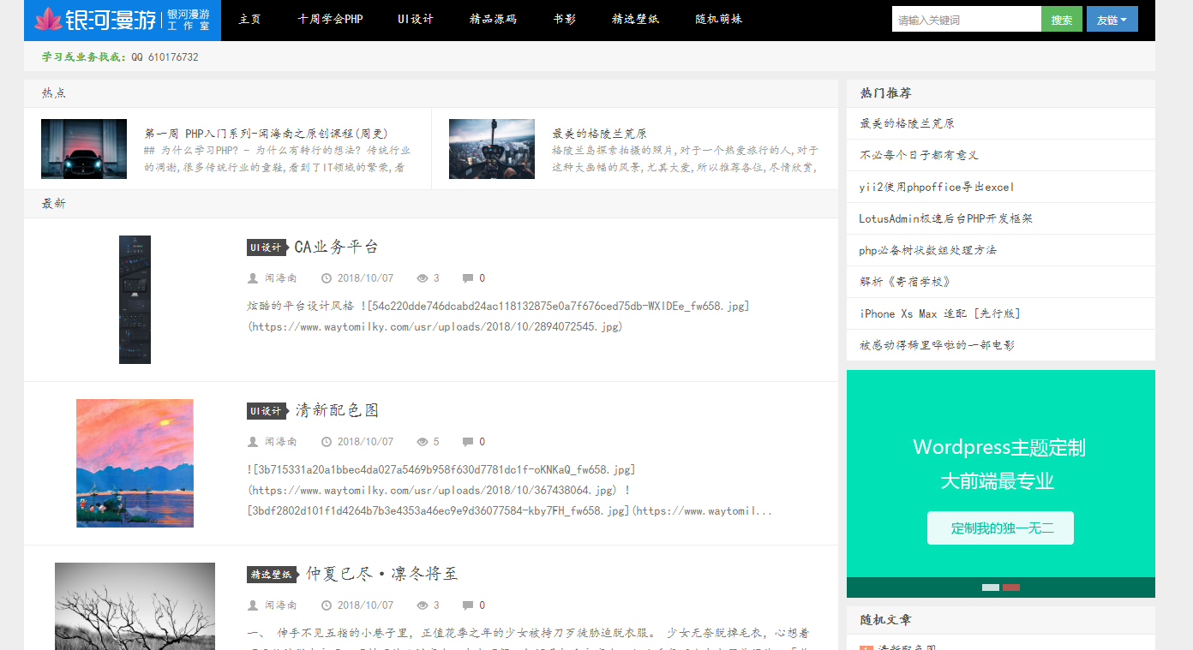Open 仲夏已尽·凛冬将至 article title

click(x=382, y=574)
